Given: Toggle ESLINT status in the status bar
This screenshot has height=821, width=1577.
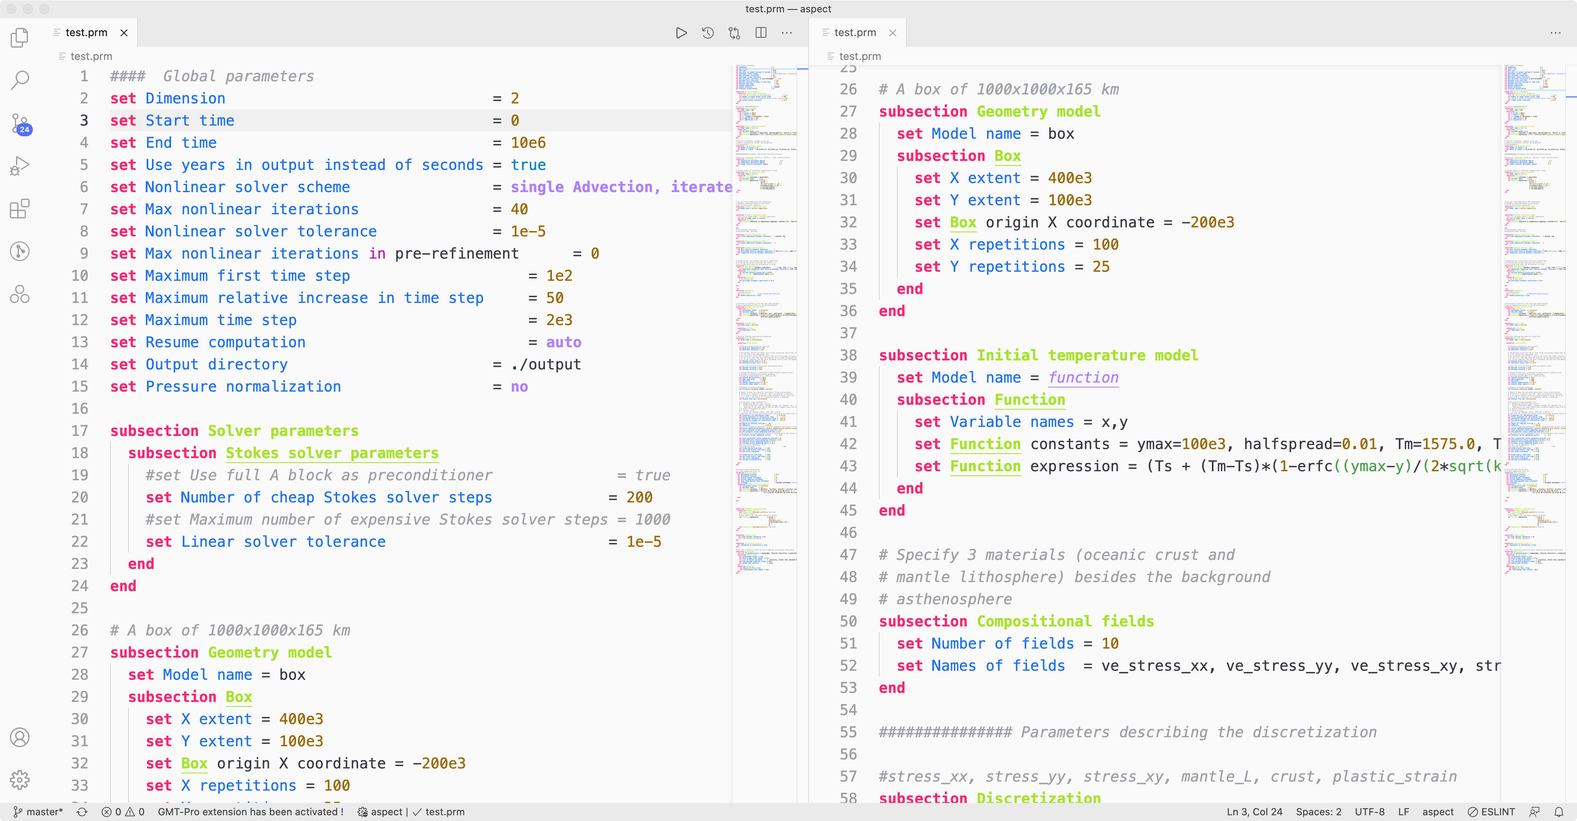Looking at the screenshot, I should tap(1491, 812).
